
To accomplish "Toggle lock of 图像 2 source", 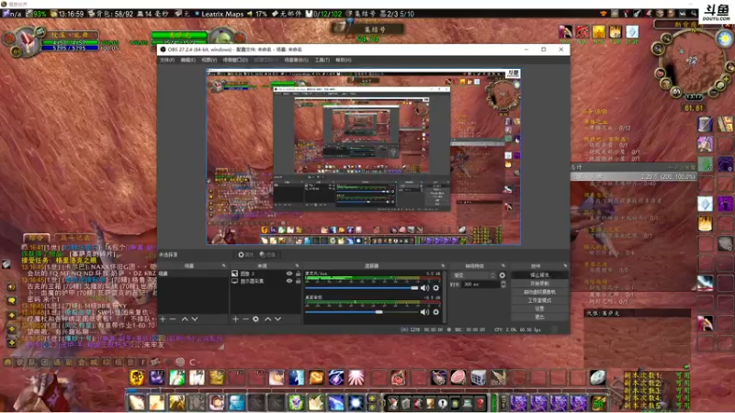I will [298, 273].
